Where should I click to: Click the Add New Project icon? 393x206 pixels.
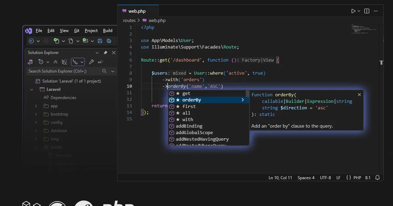(x=85, y=41)
